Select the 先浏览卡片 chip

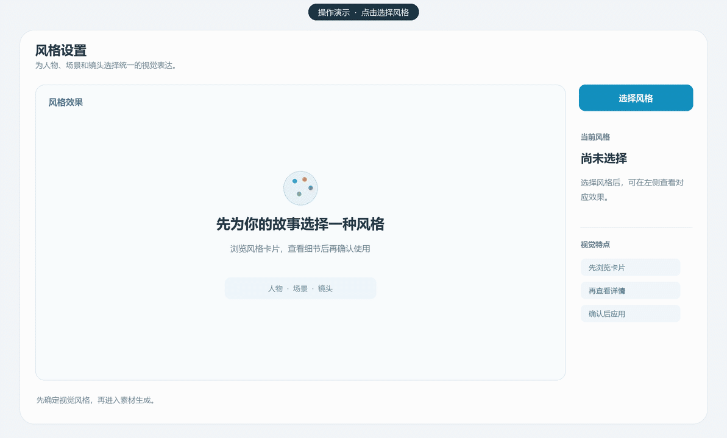pyautogui.click(x=630, y=267)
